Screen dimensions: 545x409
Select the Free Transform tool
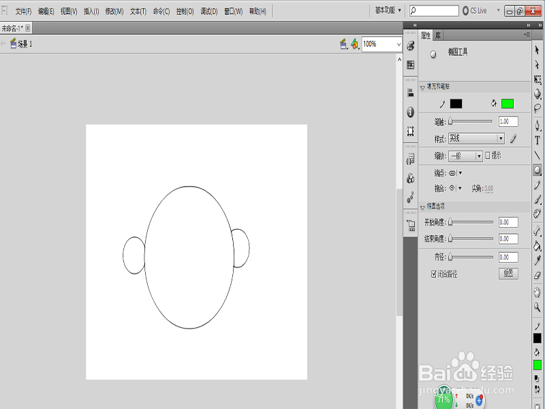538,80
